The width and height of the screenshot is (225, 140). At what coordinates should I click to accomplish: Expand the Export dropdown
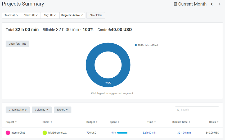click(62, 110)
